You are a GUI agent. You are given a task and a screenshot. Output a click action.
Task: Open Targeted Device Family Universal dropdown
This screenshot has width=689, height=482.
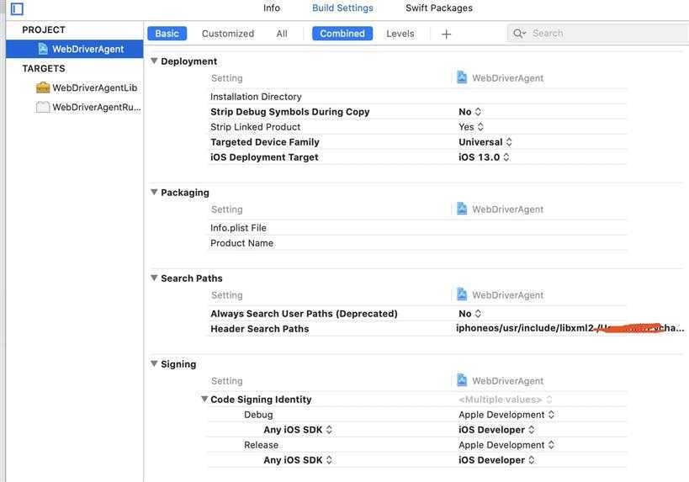(x=485, y=142)
